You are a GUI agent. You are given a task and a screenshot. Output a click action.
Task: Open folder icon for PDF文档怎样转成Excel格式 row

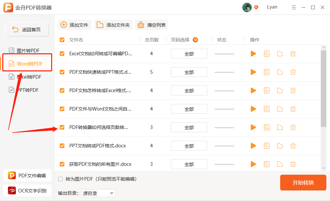coord(280,91)
